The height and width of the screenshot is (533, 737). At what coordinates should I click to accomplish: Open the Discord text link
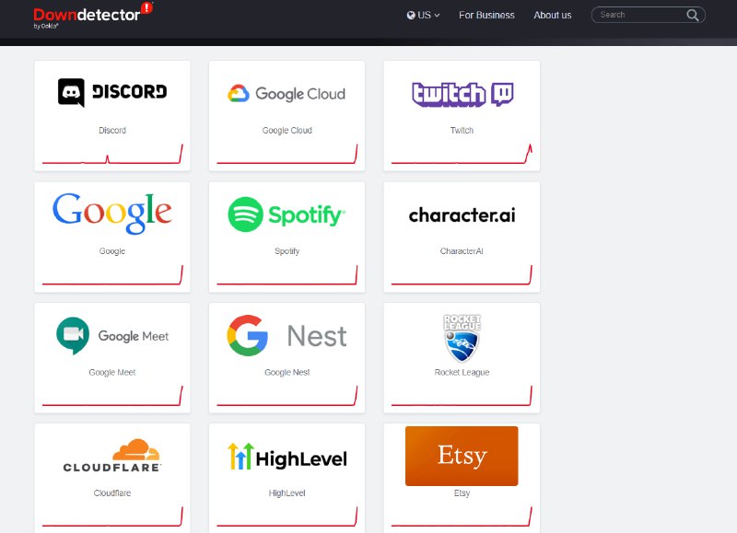point(112,130)
